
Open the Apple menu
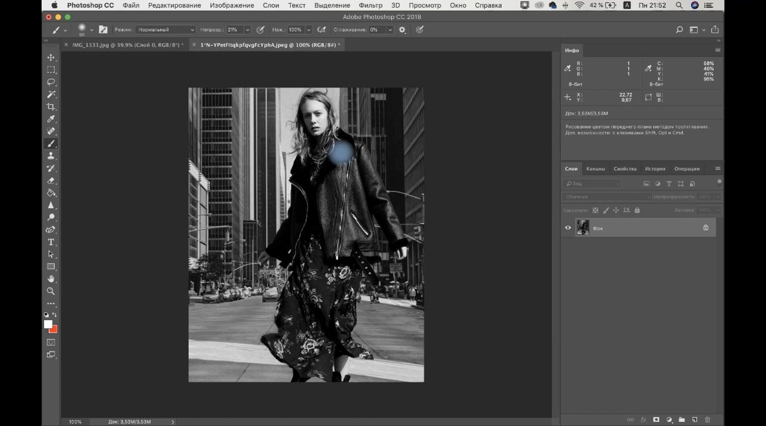click(54, 6)
